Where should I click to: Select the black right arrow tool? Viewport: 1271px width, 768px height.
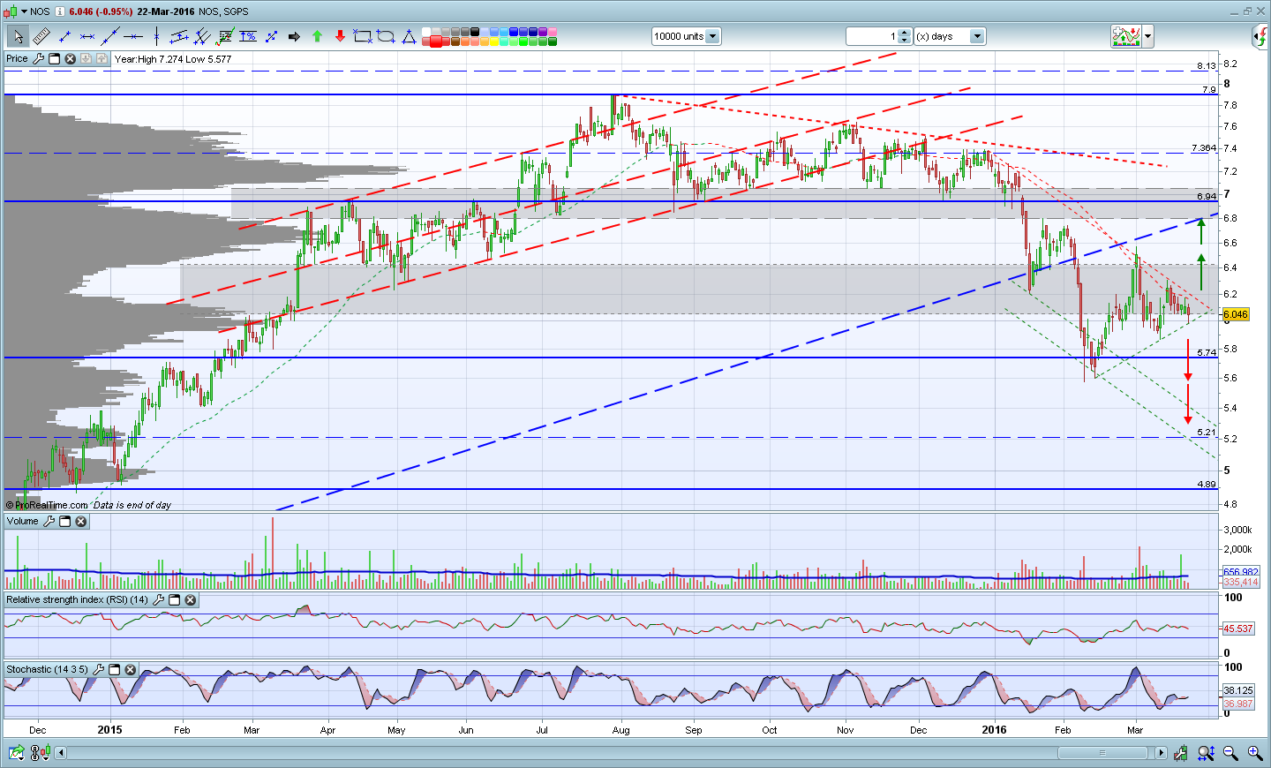(294, 36)
